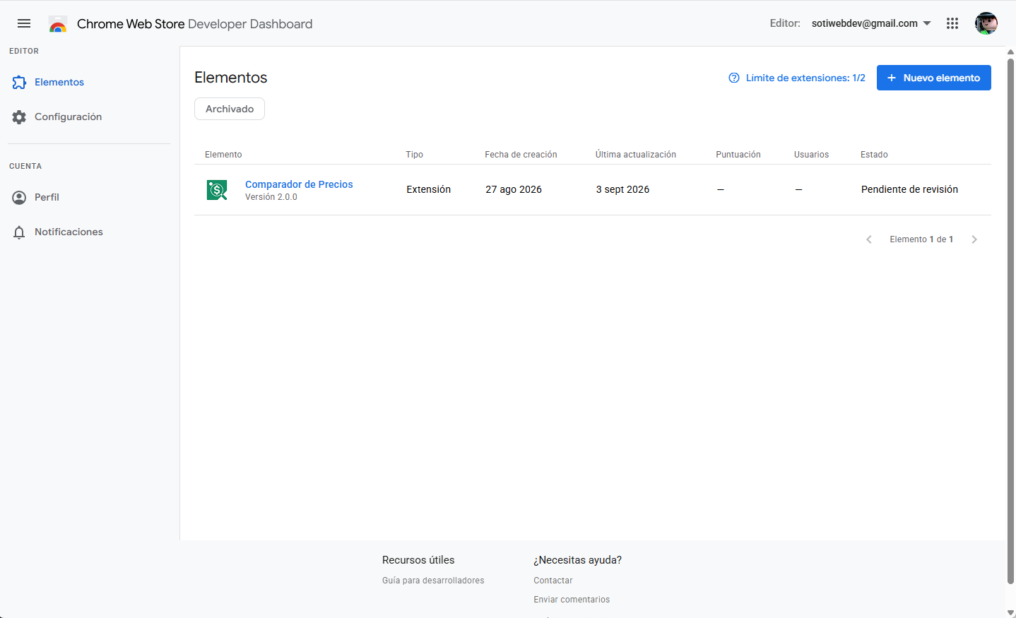
Task: Click the Nuevo elemento button
Action: 934,78
